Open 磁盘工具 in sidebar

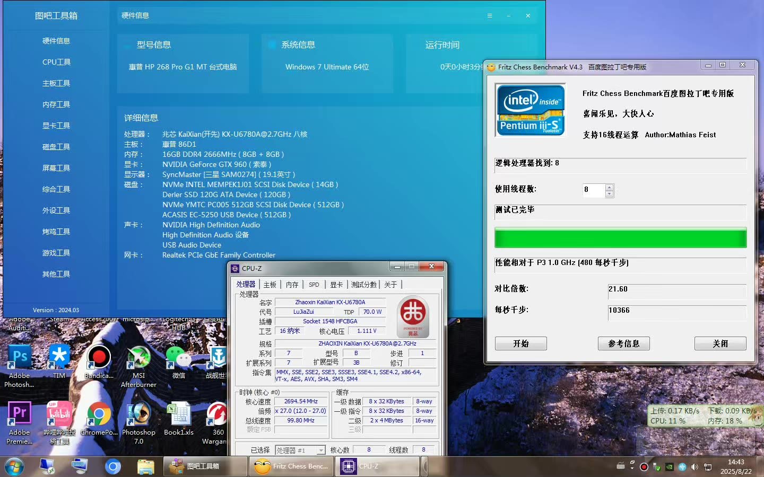tap(56, 147)
